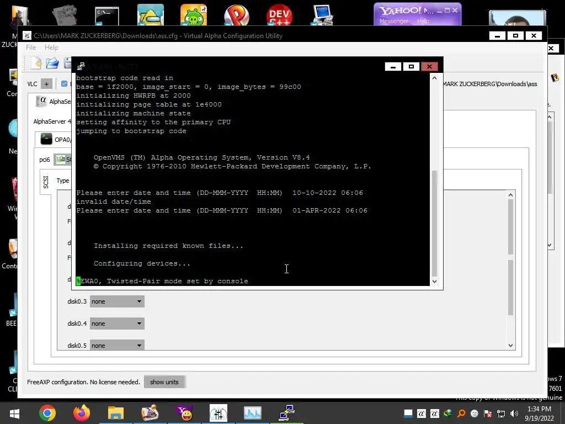Click the Windows Start button

tap(14, 414)
